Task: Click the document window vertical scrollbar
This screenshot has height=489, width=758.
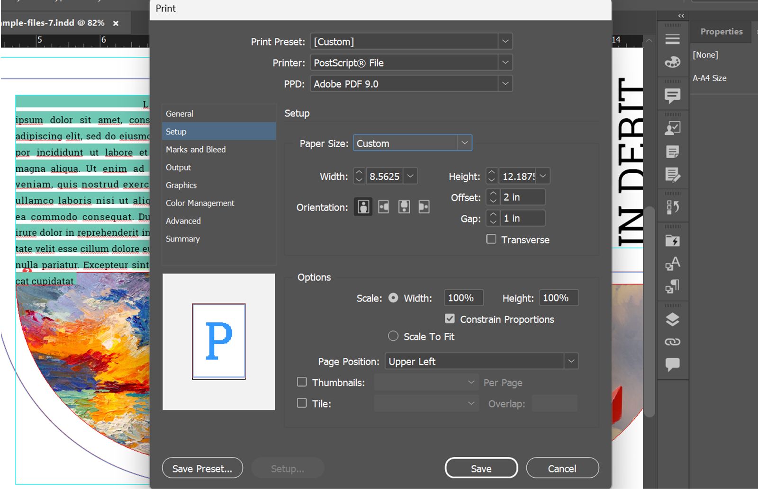Action: point(650,311)
